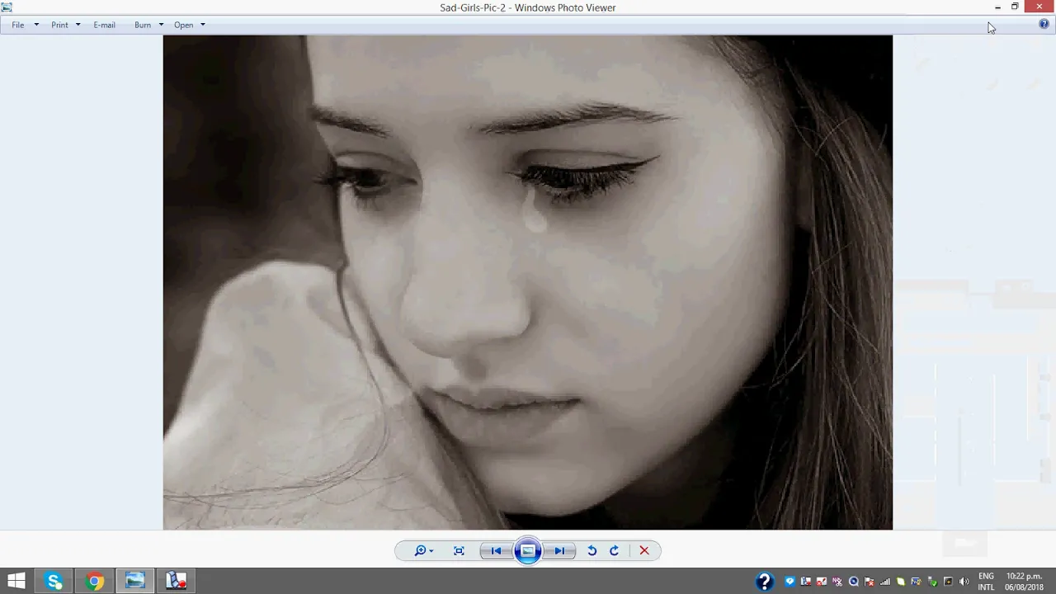This screenshot has width=1056, height=594.
Task: Open the clock showing 10:22 p.m.
Action: coord(1024,582)
